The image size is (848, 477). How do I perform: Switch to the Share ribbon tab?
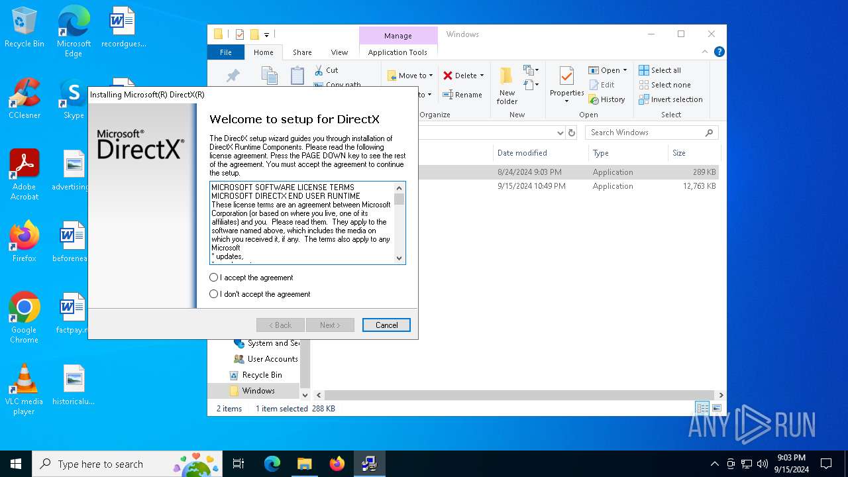point(302,52)
